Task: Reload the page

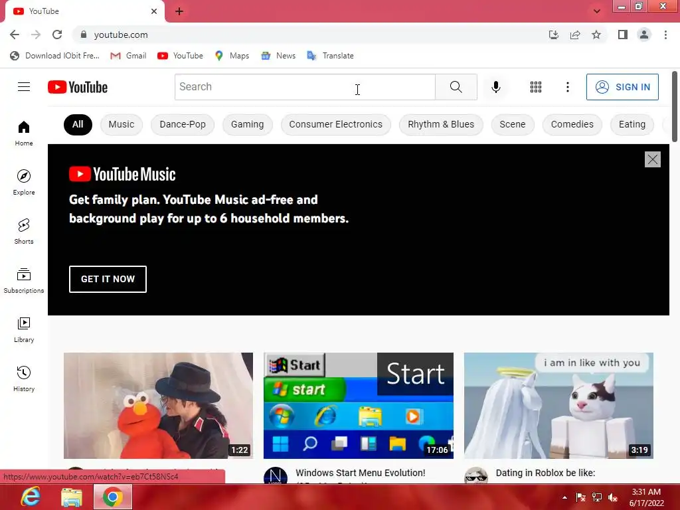Action: [x=57, y=35]
